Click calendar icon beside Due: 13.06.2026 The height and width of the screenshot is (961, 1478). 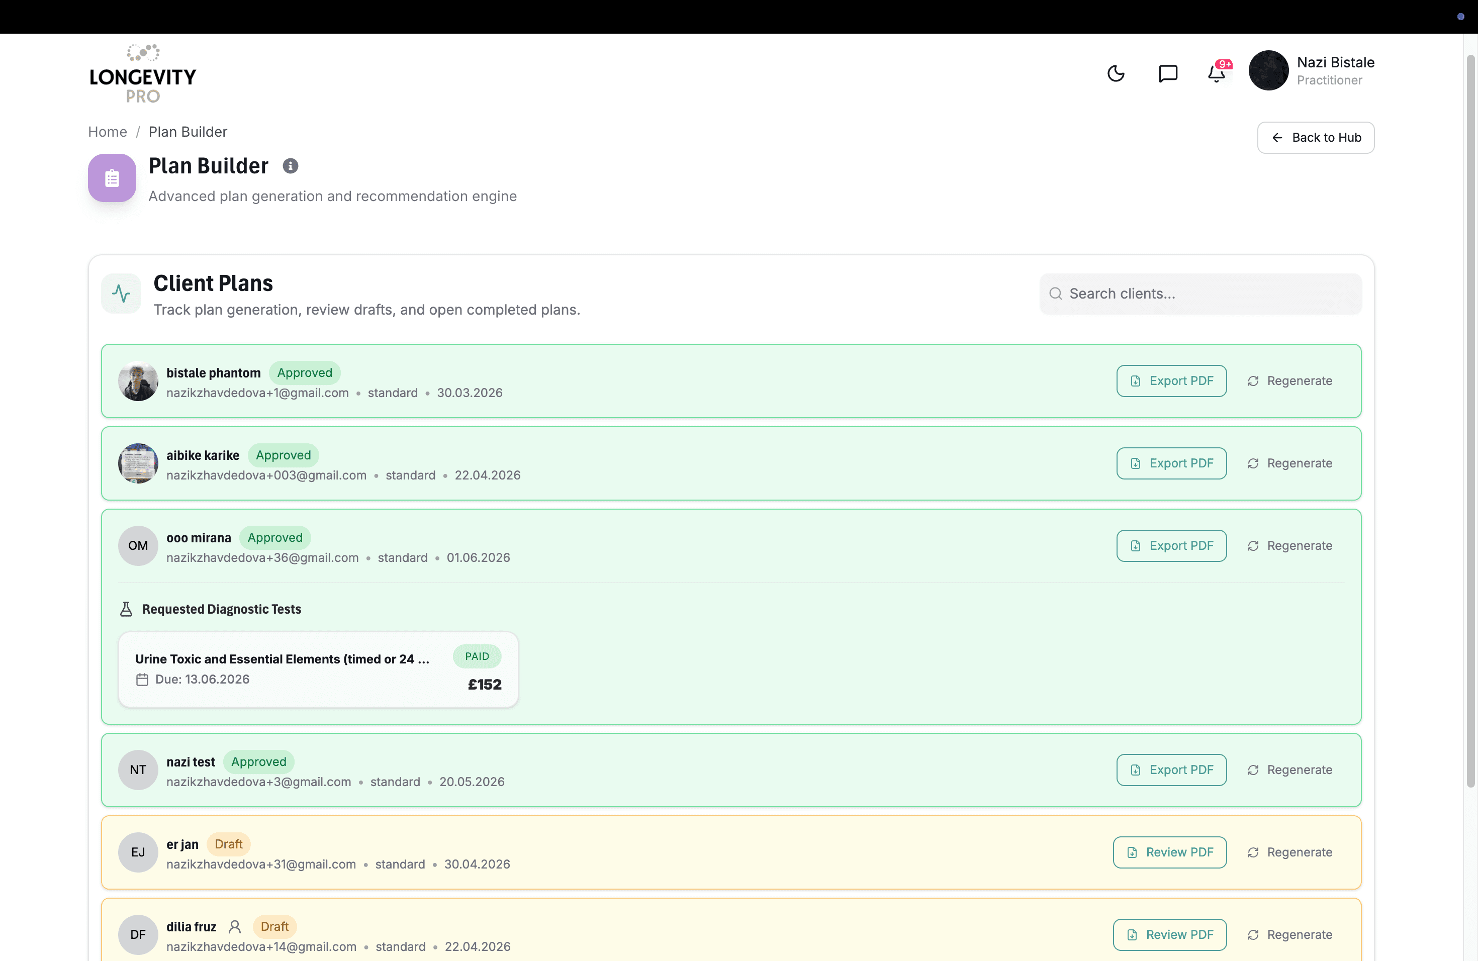tap(142, 680)
